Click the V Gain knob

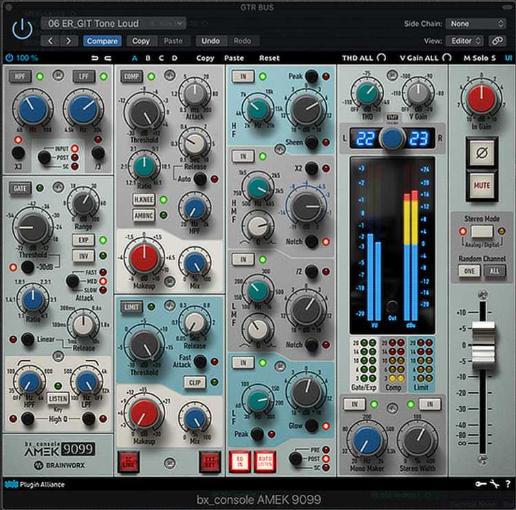(418, 94)
